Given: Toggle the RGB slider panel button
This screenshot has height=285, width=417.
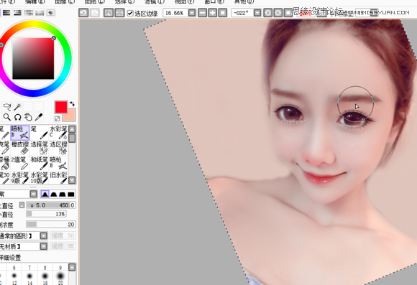Looking at the screenshot, I should pyautogui.click(x=6, y=13).
